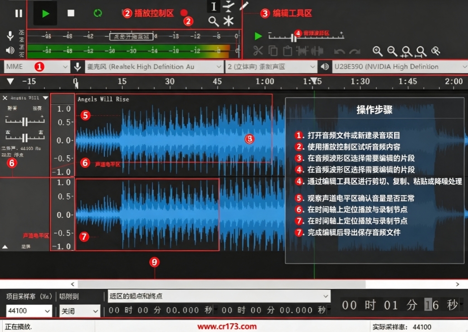
Task: Select the magnifier zoom tool
Action: (x=214, y=21)
